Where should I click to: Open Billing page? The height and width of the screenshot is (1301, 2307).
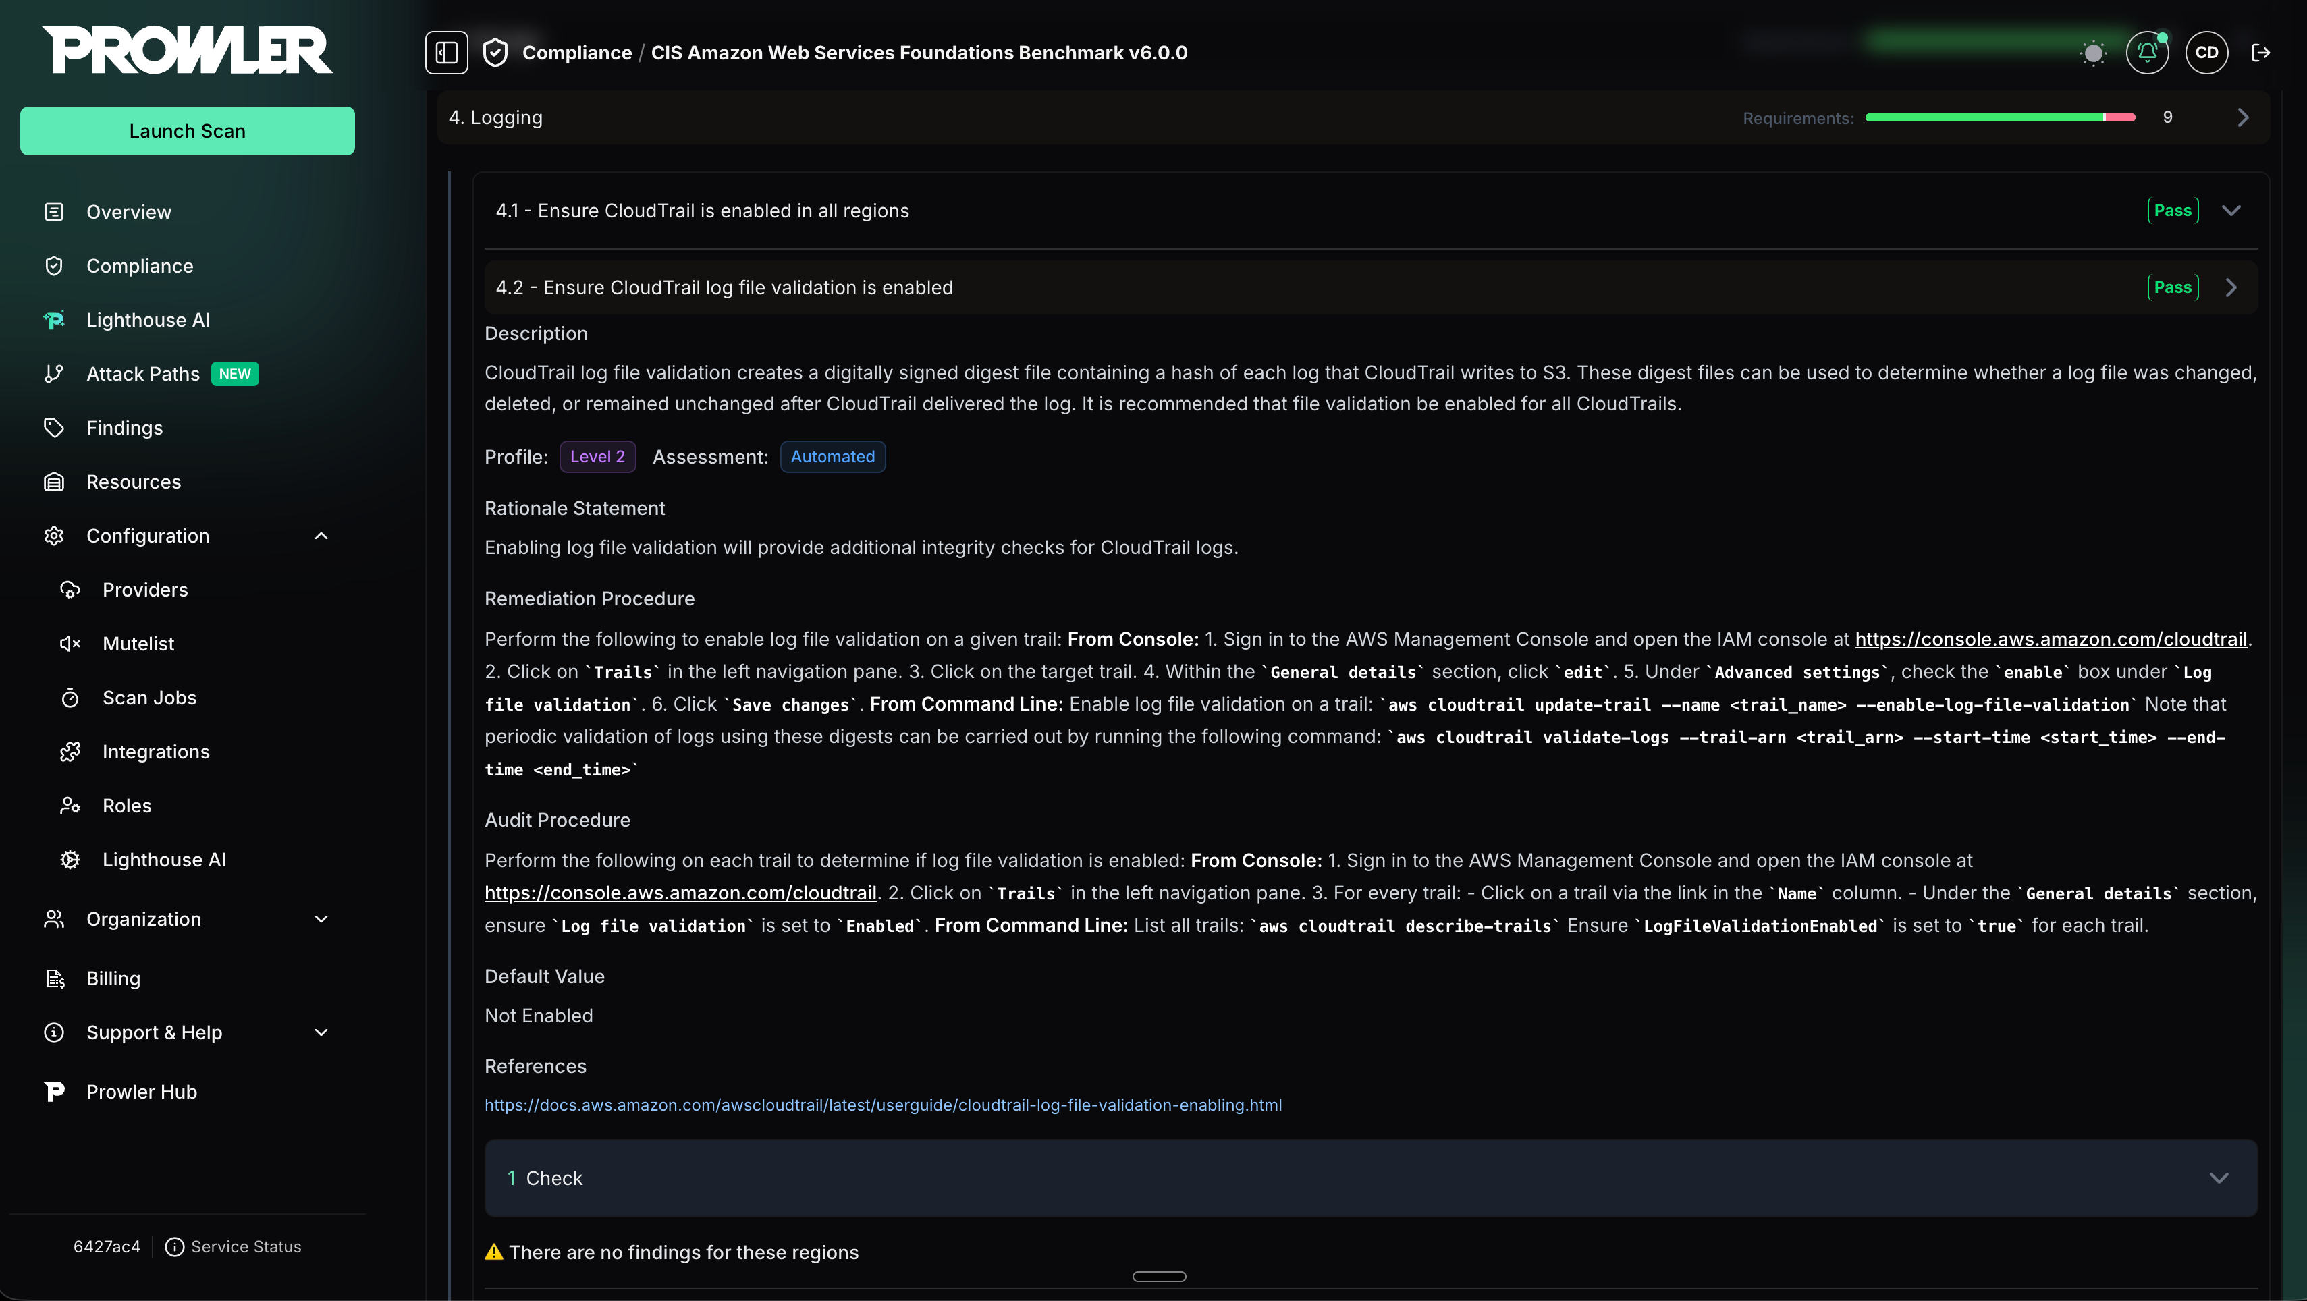pos(113,978)
